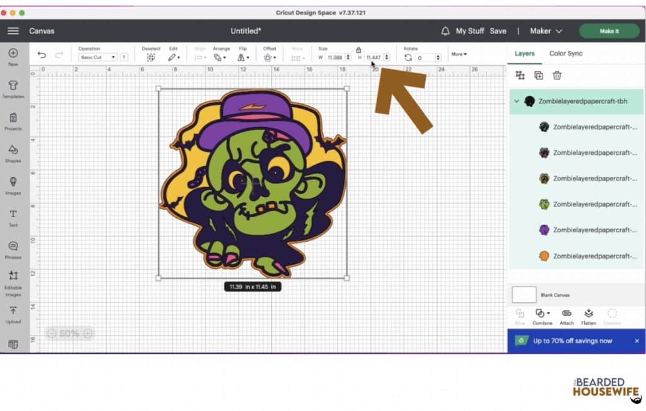Image resolution: width=646 pixels, height=411 pixels.
Task: Open the Maker machine dropdown
Action: (x=545, y=30)
